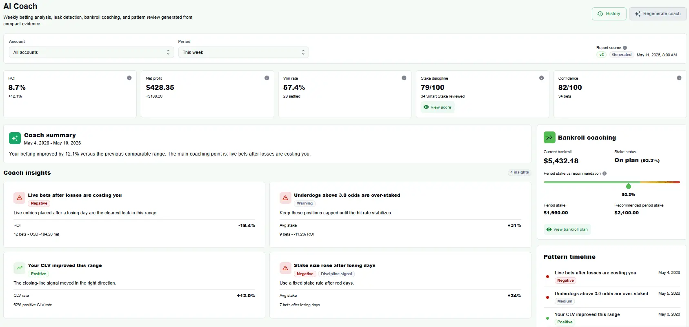Click the recommended period stake $2,100.00
689x327 pixels.
(627, 213)
